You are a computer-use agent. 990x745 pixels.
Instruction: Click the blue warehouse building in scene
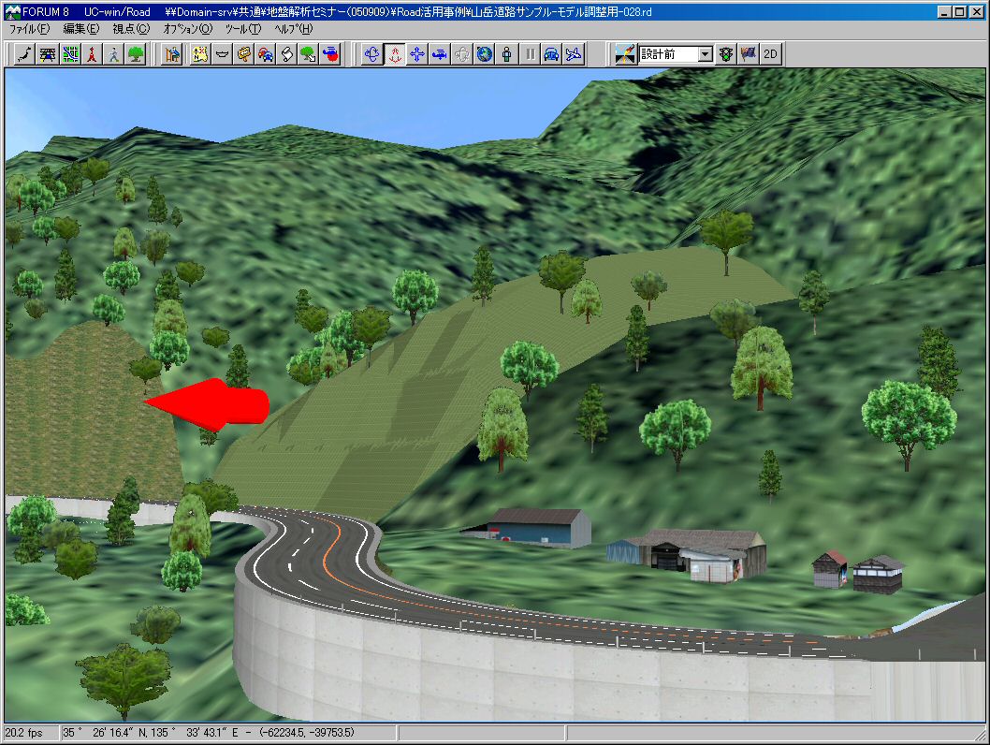(x=539, y=527)
